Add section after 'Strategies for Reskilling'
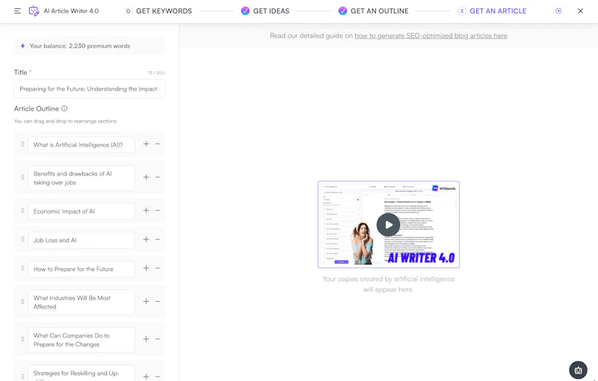 tap(146, 377)
